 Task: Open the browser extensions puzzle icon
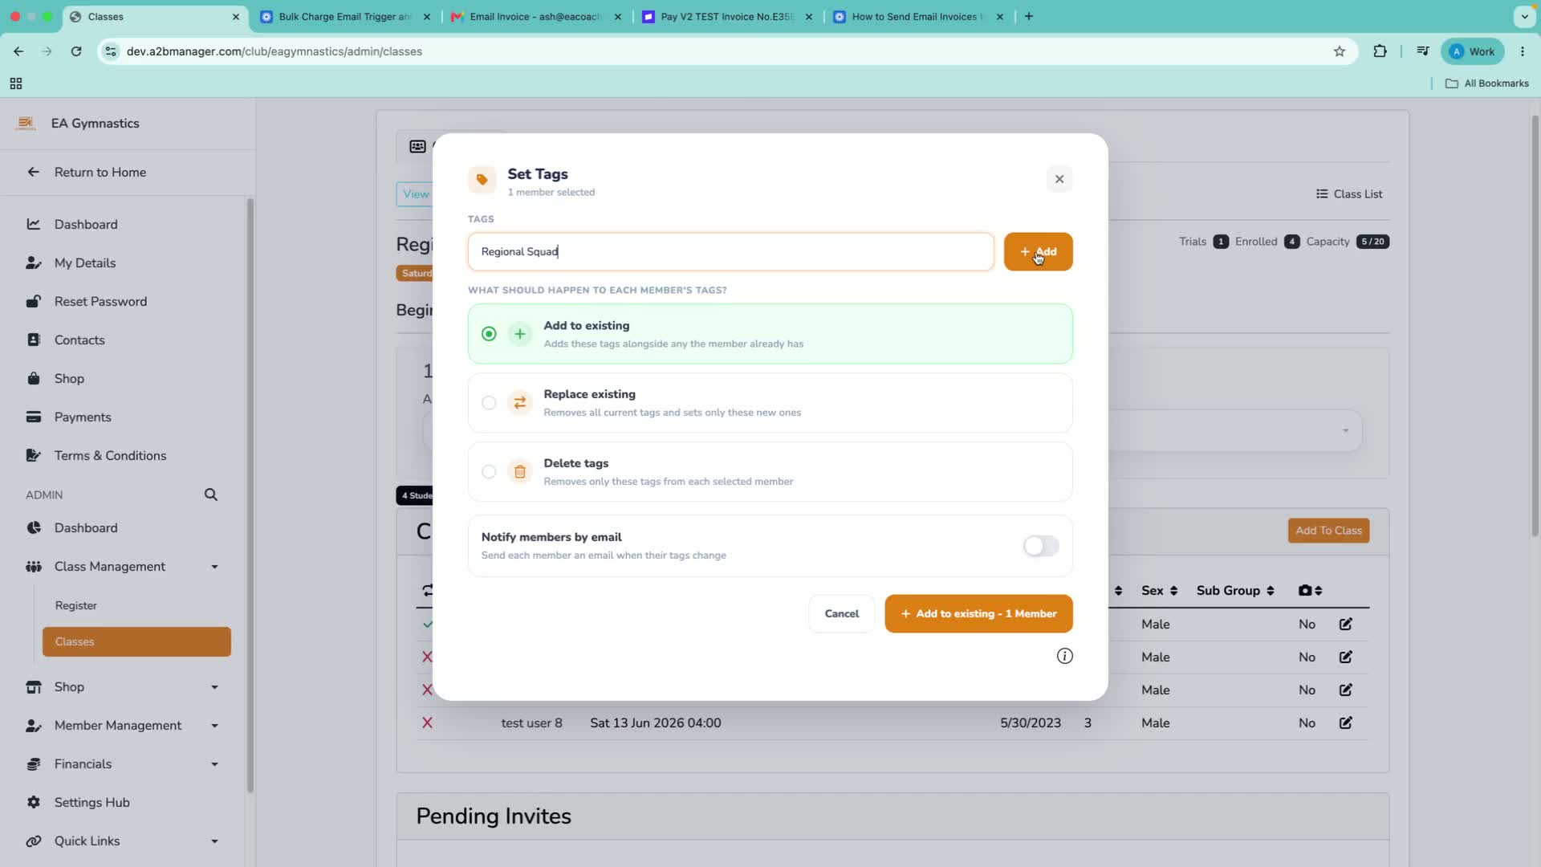pos(1380,51)
